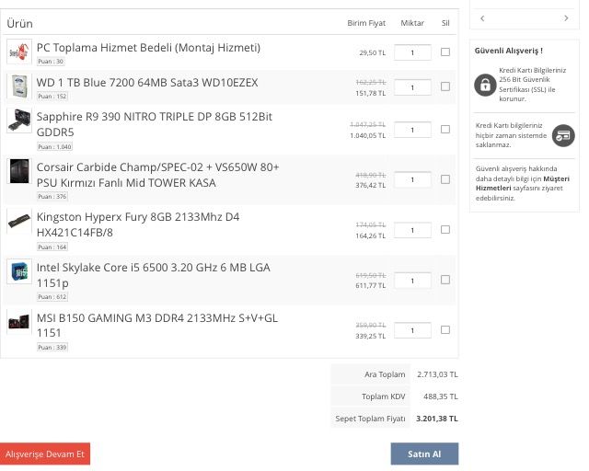589x471 pixels.
Task: Open PC Toplama Hizmet Bedeli product thumbnail
Action: click(x=19, y=52)
